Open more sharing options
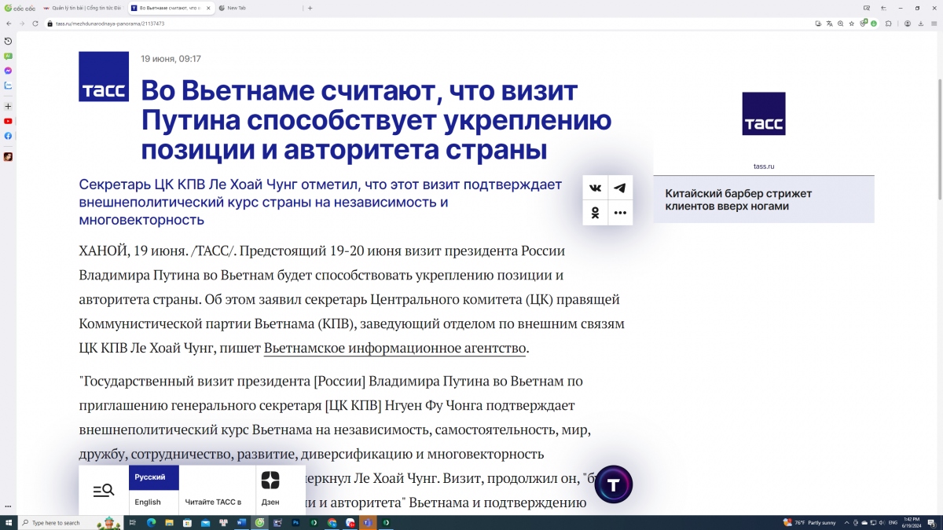This screenshot has height=530, width=943. pos(620,212)
